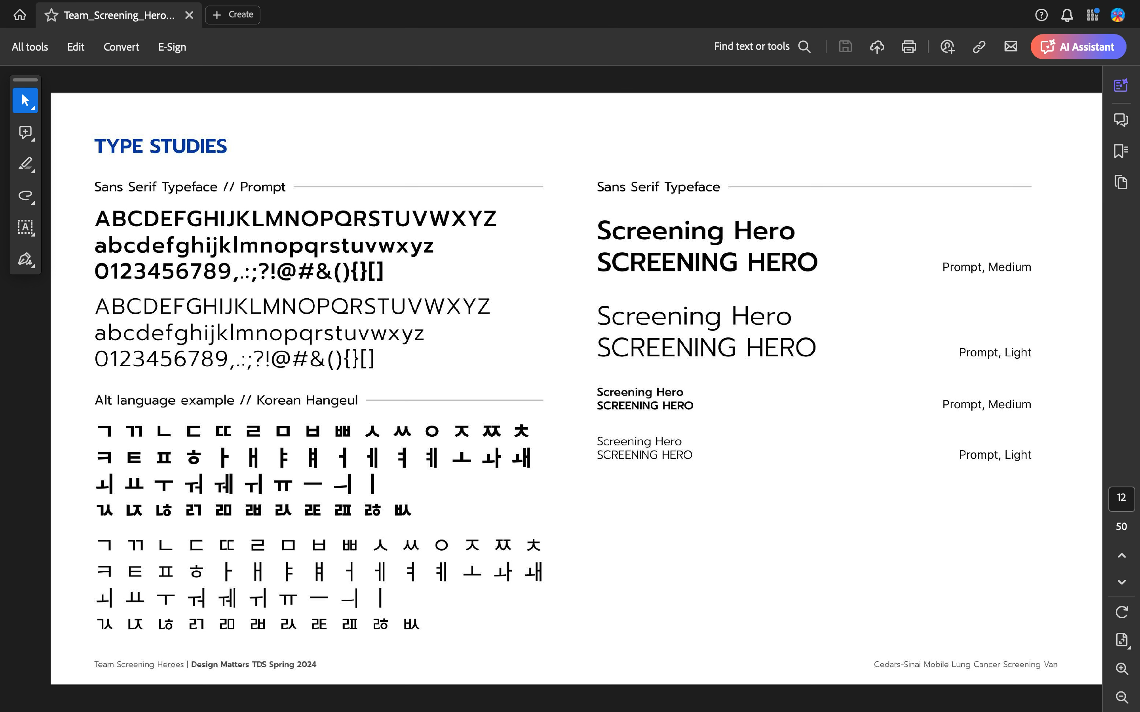Open the Convert menu

[x=121, y=47]
